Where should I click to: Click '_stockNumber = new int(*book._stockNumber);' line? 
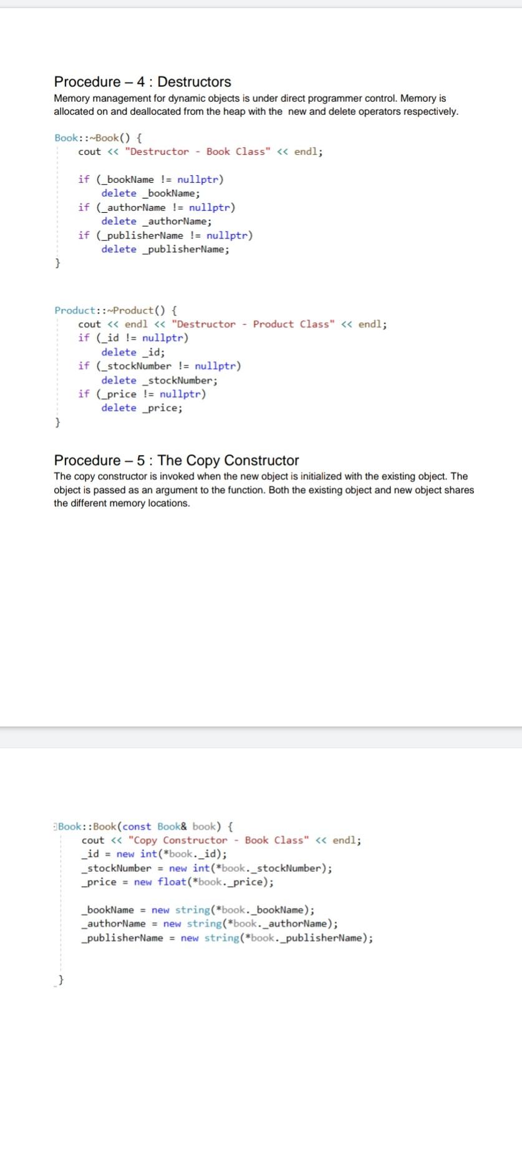207,868
